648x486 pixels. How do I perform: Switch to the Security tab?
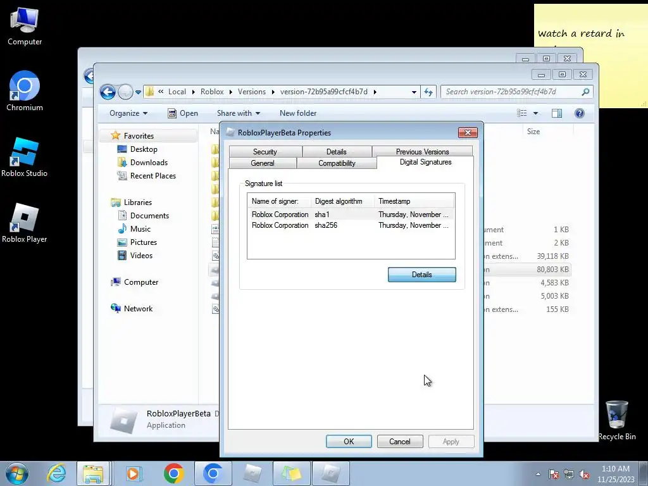coord(265,152)
